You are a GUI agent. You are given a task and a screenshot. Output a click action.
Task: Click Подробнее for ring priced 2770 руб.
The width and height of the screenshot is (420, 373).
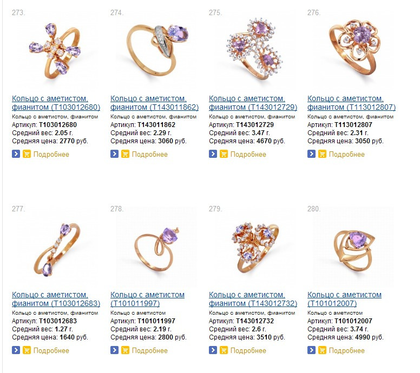[x=51, y=155]
